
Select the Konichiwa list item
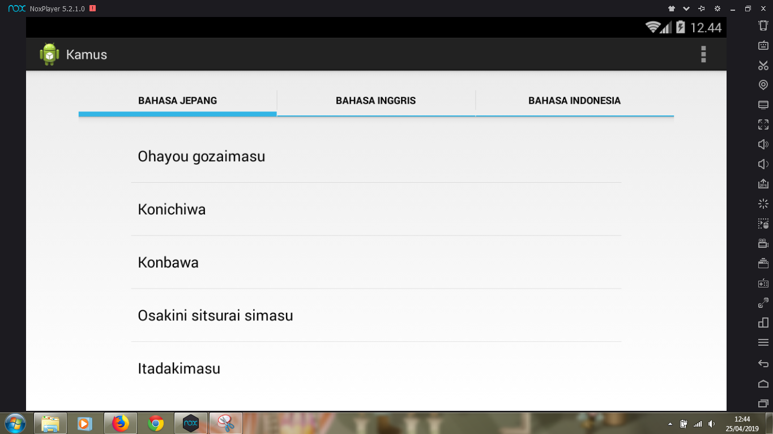tap(377, 209)
